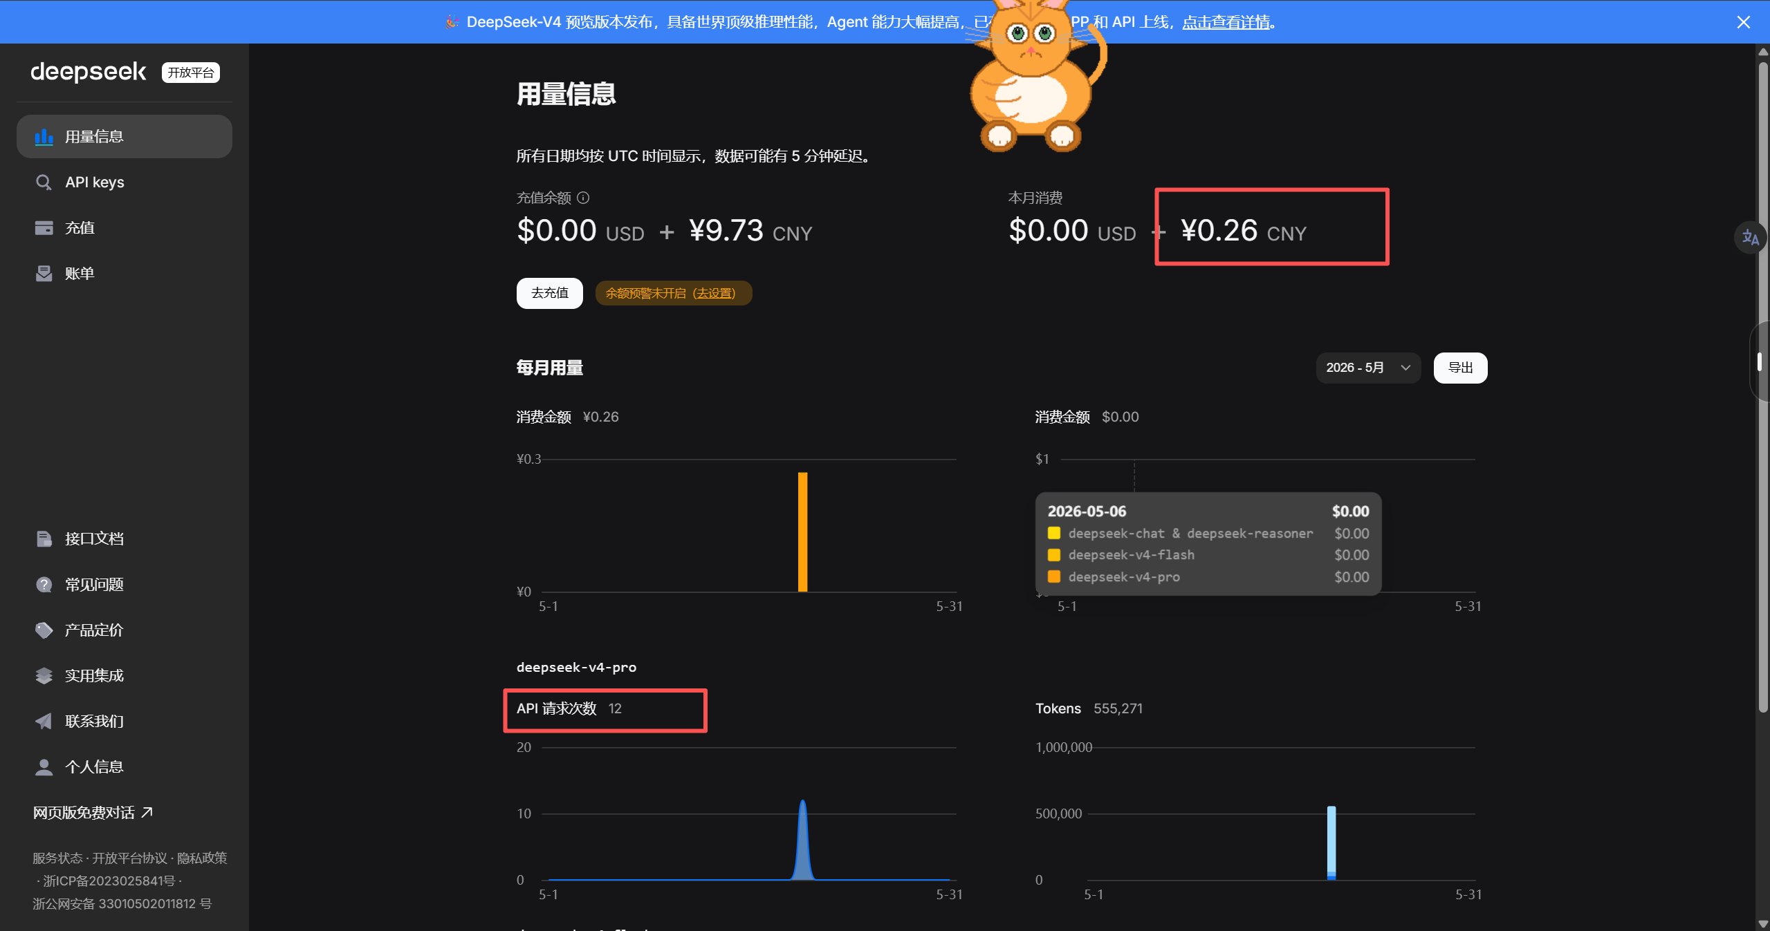
Task: Click the layers stack icon beside 实用集成
Action: pos(44,676)
